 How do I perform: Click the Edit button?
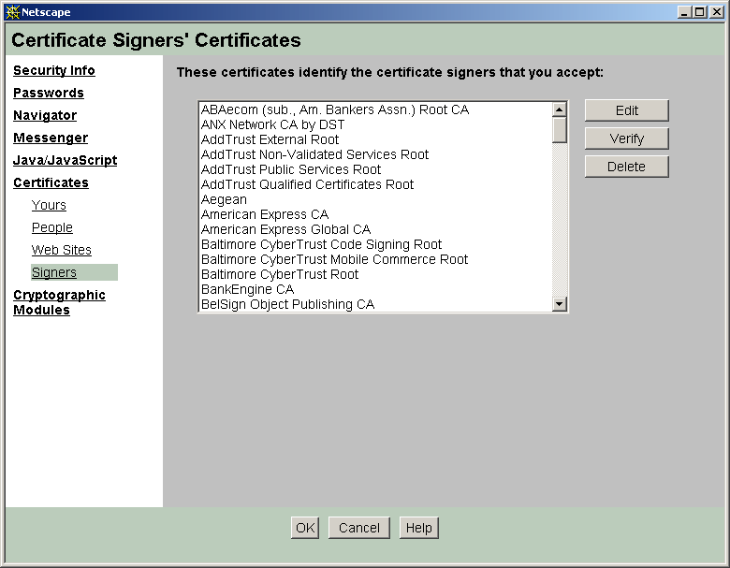tap(627, 110)
